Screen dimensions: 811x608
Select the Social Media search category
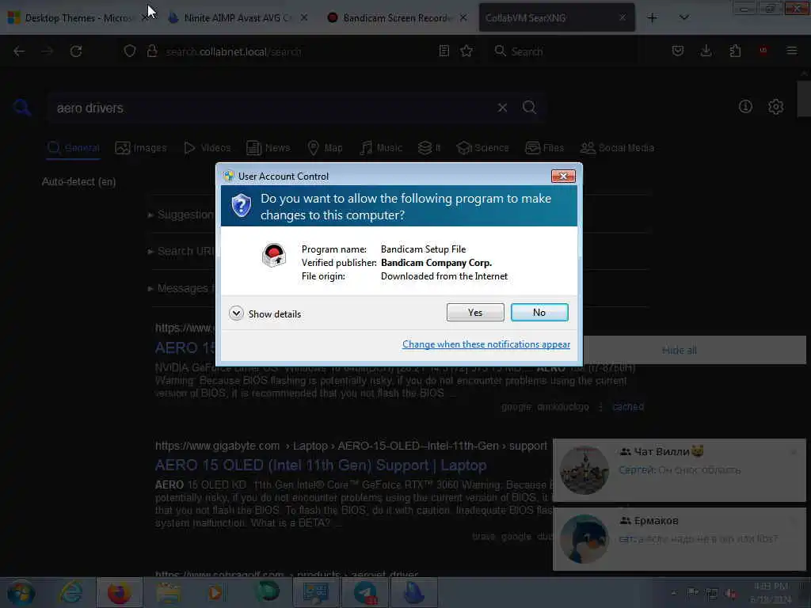[617, 148]
